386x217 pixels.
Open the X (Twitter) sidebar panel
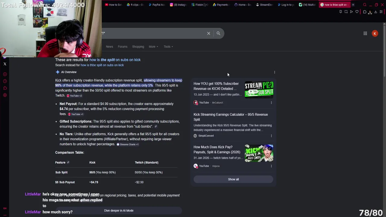[x=5, y=64]
